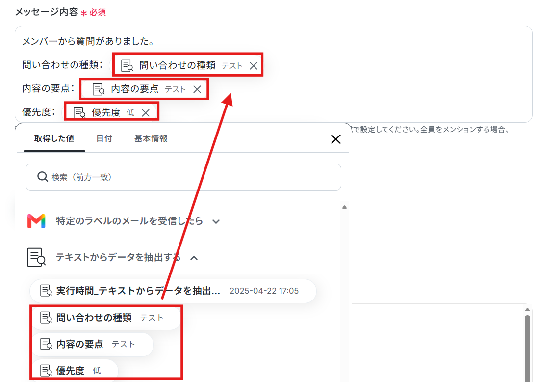Insert 内容の要点 value from the list

tap(92, 344)
